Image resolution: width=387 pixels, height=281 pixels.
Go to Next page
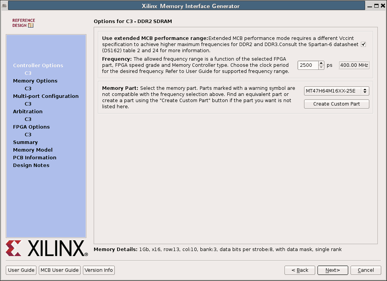point(332,270)
